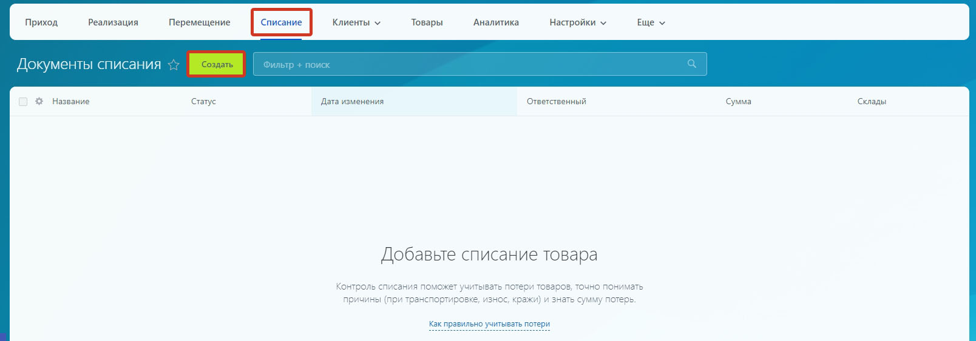Select the Списание tab

pos(281,22)
